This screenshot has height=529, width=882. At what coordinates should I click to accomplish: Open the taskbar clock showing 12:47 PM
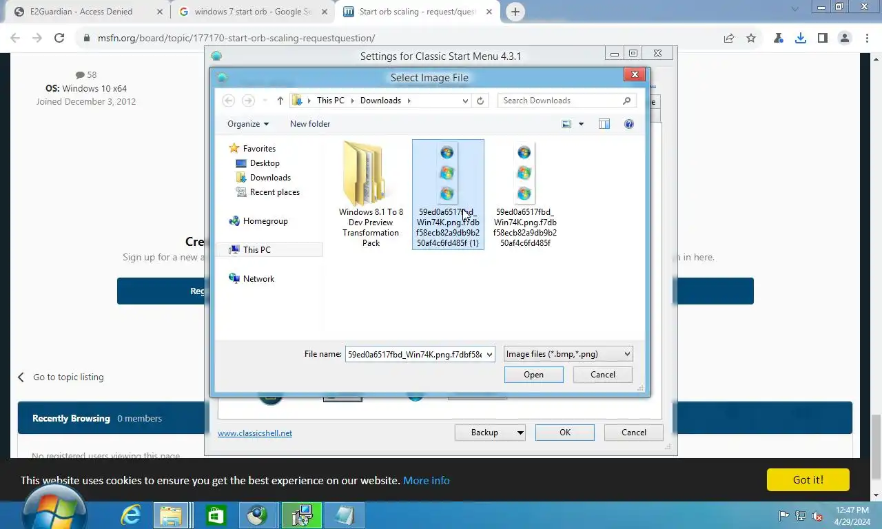(852, 516)
